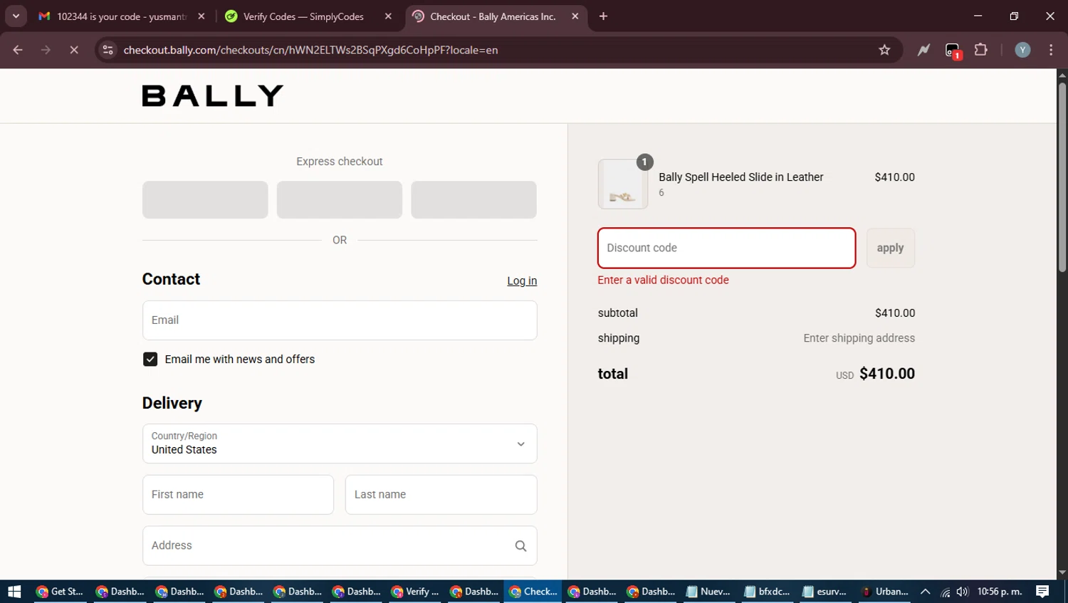Image resolution: width=1068 pixels, height=603 pixels.
Task: Click the Bally Spell Heeled Slide thumbnail
Action: pyautogui.click(x=623, y=184)
